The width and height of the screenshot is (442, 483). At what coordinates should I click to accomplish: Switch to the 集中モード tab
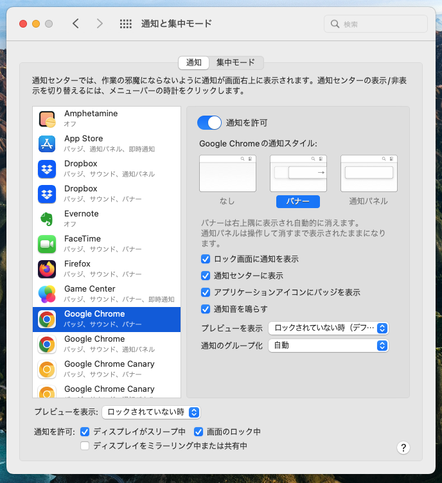click(235, 63)
